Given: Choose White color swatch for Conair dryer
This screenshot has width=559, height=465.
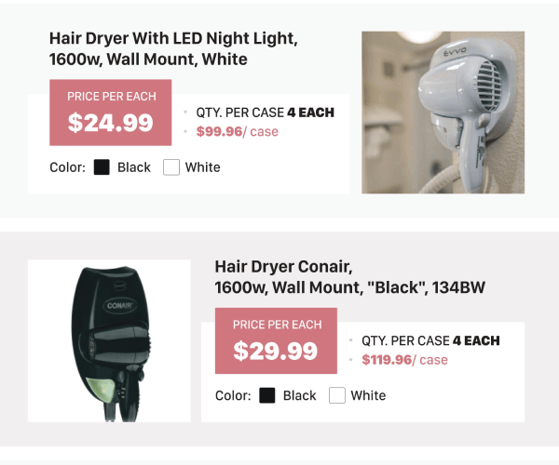Looking at the screenshot, I should [x=337, y=395].
